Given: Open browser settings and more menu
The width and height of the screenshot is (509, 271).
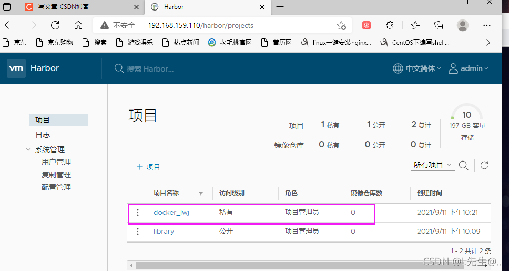Looking at the screenshot, I should pos(486,25).
